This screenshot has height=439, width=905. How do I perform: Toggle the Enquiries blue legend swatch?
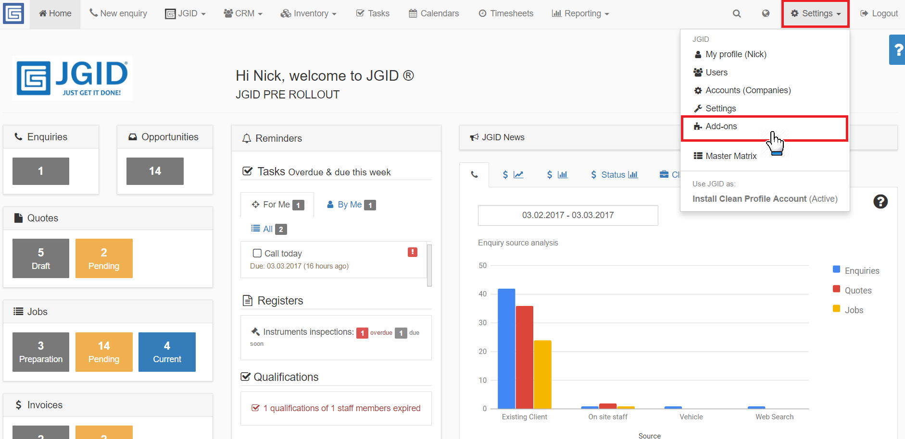pos(836,269)
